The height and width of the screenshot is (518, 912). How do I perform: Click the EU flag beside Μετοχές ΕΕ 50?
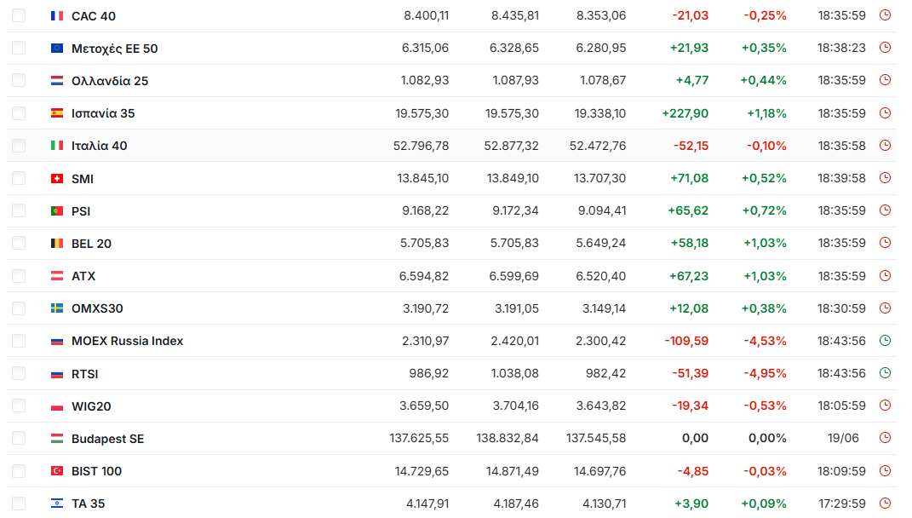[57, 49]
